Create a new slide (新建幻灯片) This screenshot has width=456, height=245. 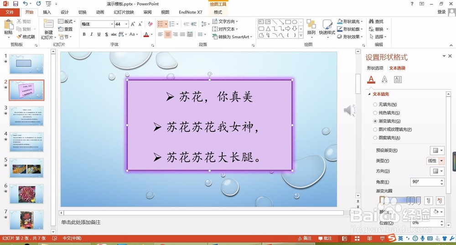[48, 29]
